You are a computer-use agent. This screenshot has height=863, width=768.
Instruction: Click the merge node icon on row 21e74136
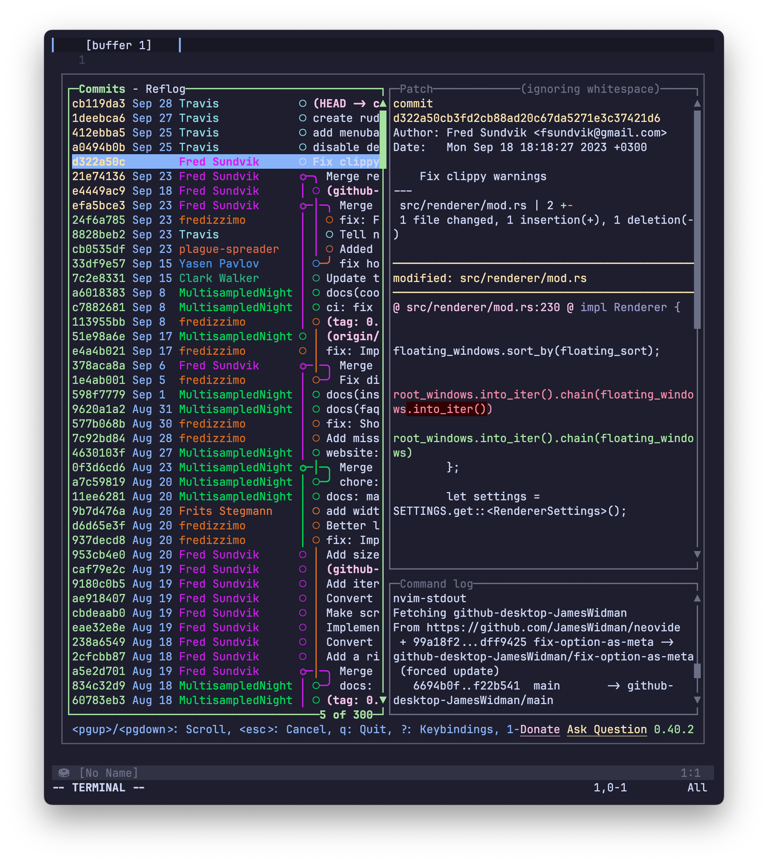click(x=303, y=177)
